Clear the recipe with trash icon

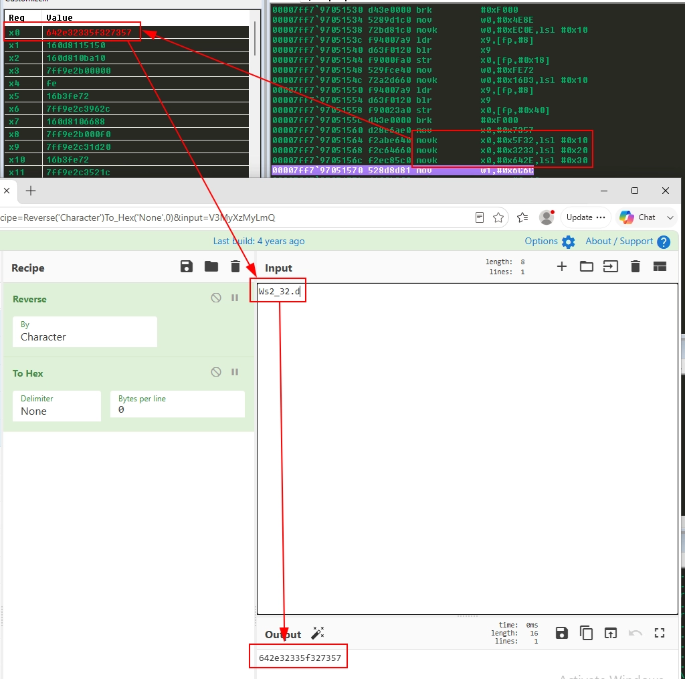click(235, 266)
